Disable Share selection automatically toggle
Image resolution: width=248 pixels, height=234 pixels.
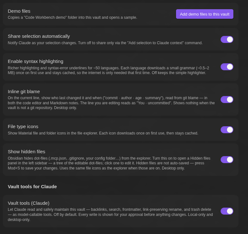(x=227, y=39)
